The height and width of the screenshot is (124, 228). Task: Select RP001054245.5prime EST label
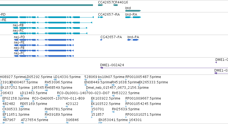143,104
